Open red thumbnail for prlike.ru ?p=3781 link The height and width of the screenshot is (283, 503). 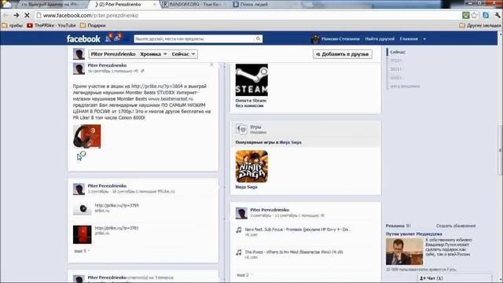point(82,234)
